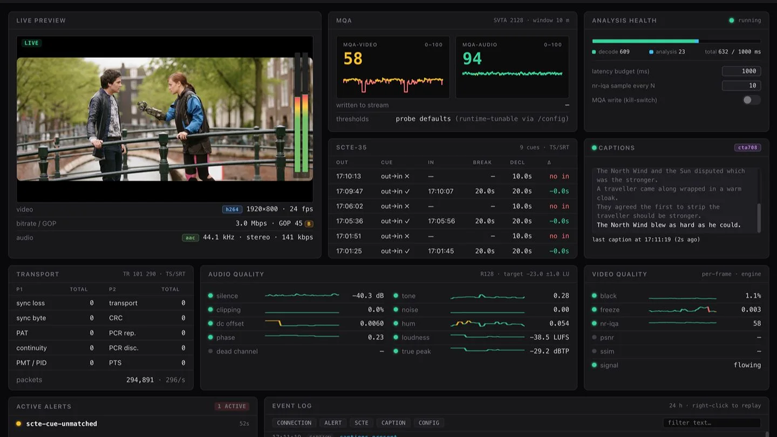Click the aac codec badge

190,237
